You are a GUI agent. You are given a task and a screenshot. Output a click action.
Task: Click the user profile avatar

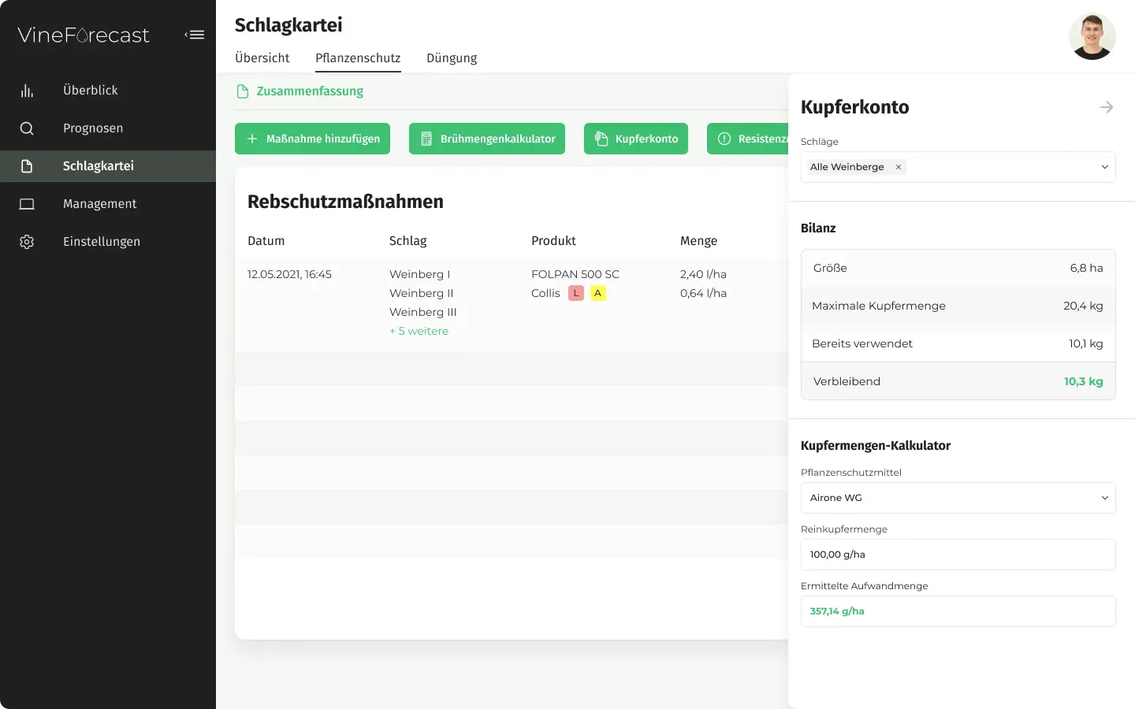(1092, 36)
